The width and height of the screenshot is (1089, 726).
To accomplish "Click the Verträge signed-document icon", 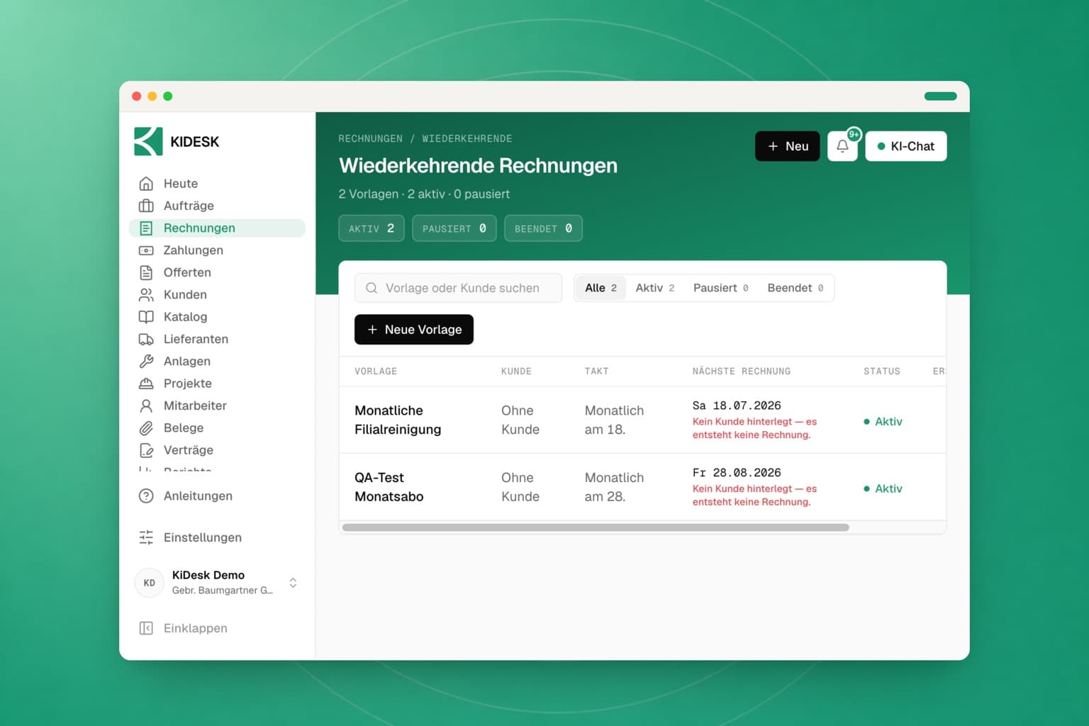I will click(x=146, y=450).
